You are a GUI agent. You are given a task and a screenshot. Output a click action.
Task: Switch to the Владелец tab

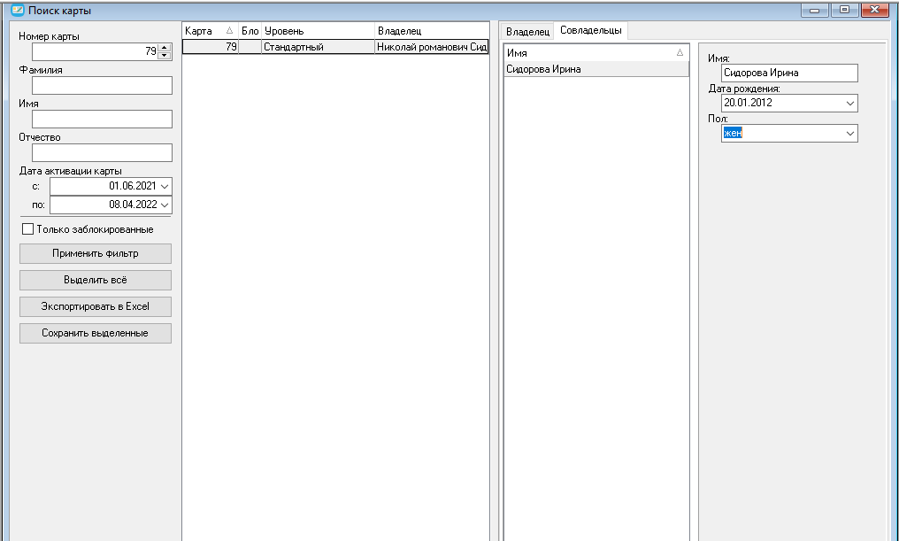pos(527,32)
